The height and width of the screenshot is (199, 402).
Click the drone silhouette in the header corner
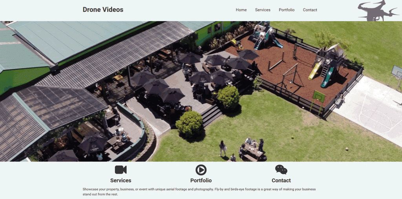378,11
